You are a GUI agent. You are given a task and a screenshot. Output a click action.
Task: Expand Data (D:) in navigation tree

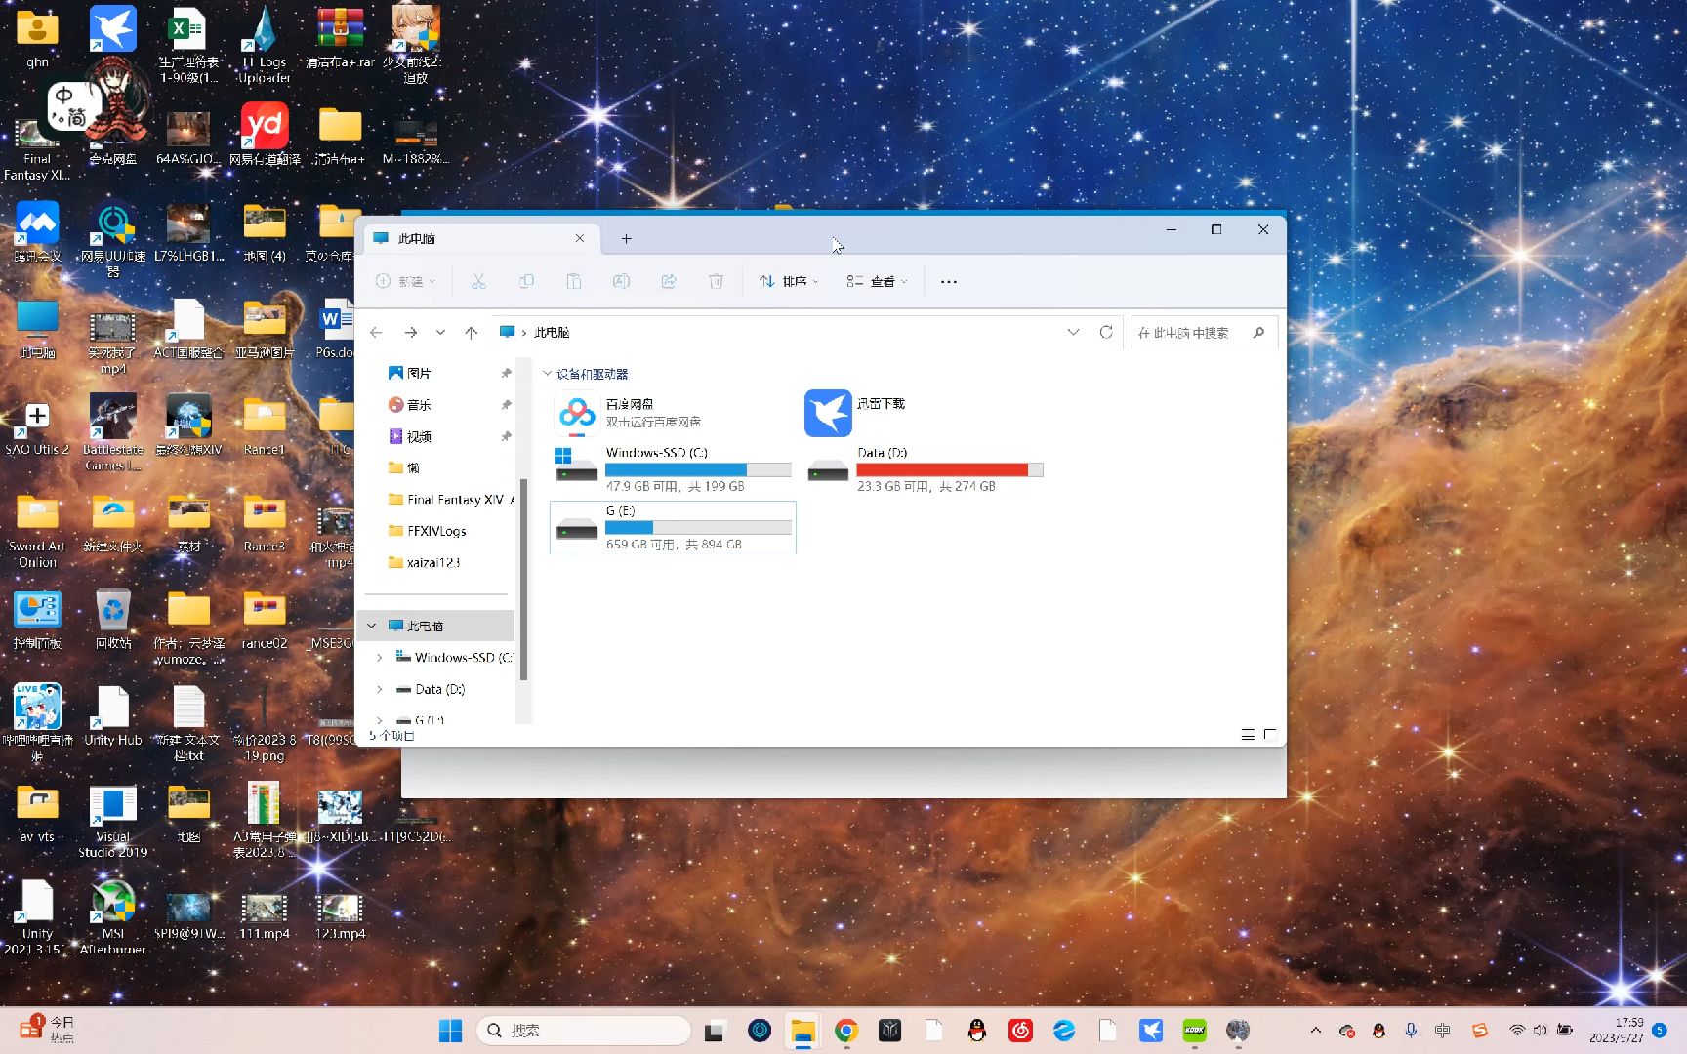(x=380, y=689)
